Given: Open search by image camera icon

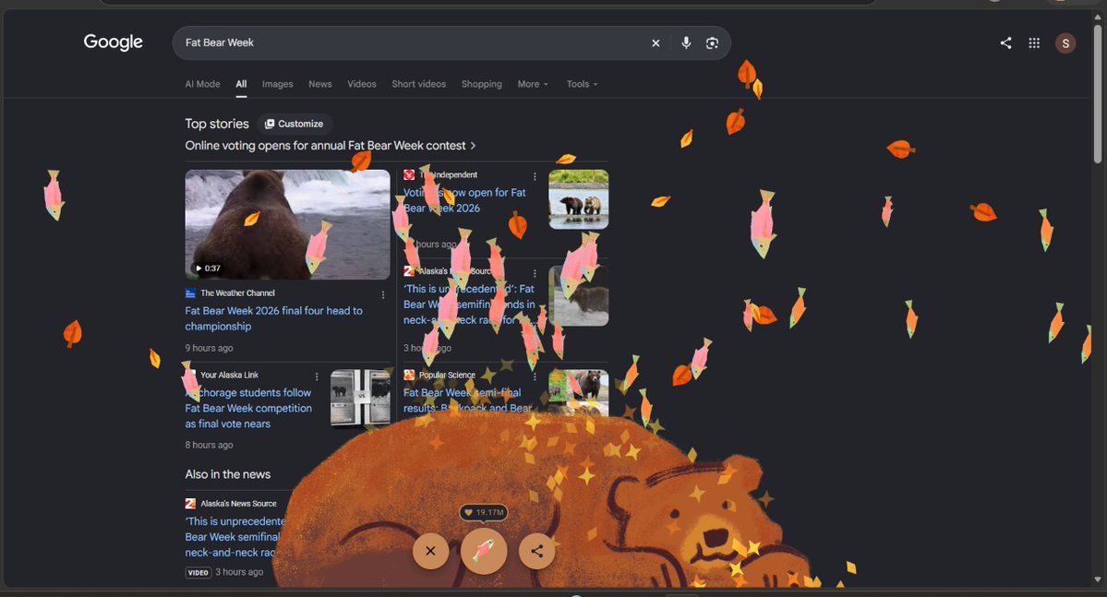Looking at the screenshot, I should [712, 43].
